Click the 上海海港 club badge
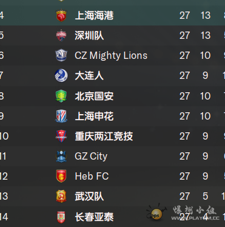This screenshot has height=227, width=225. tap(61, 16)
